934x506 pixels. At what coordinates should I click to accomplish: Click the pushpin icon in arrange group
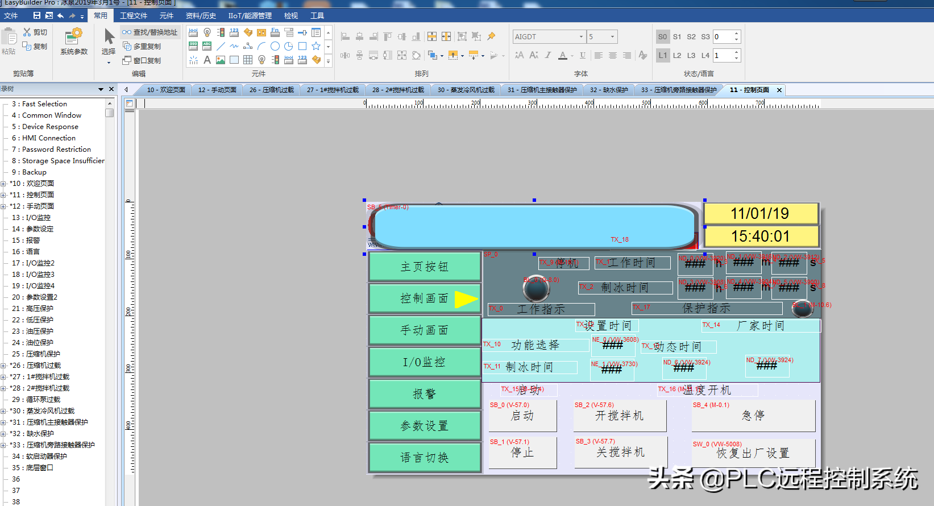(491, 36)
